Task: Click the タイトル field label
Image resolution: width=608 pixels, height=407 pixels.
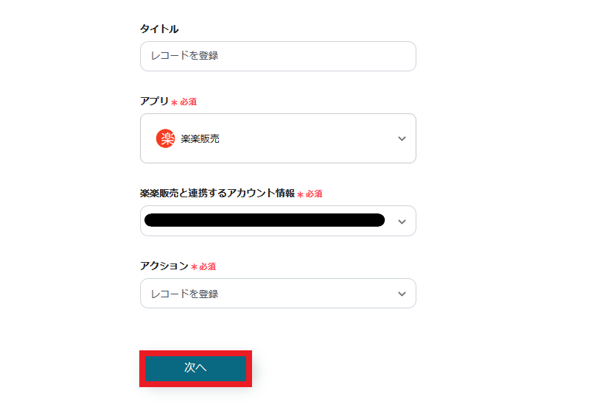Action: (159, 29)
